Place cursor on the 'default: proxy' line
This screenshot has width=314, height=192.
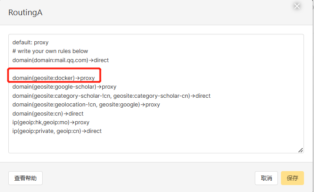point(30,43)
